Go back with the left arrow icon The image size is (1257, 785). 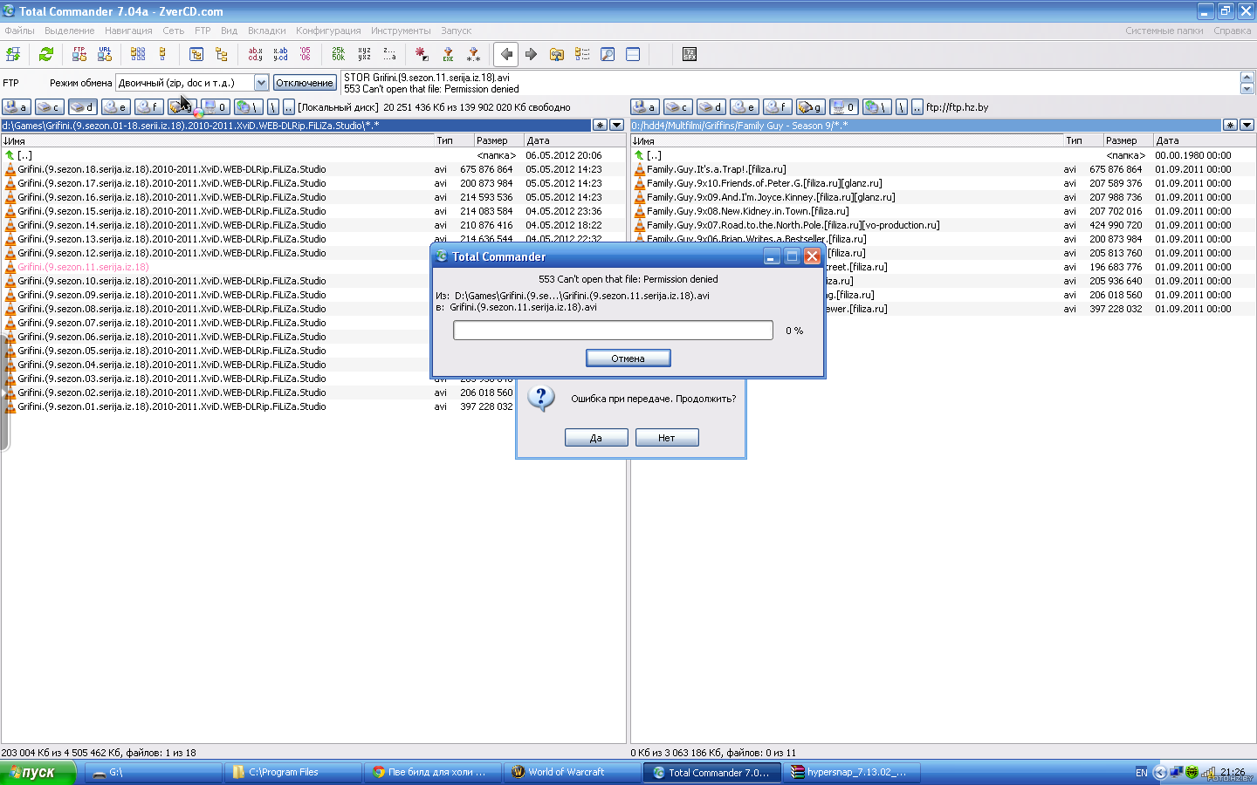pos(506,54)
